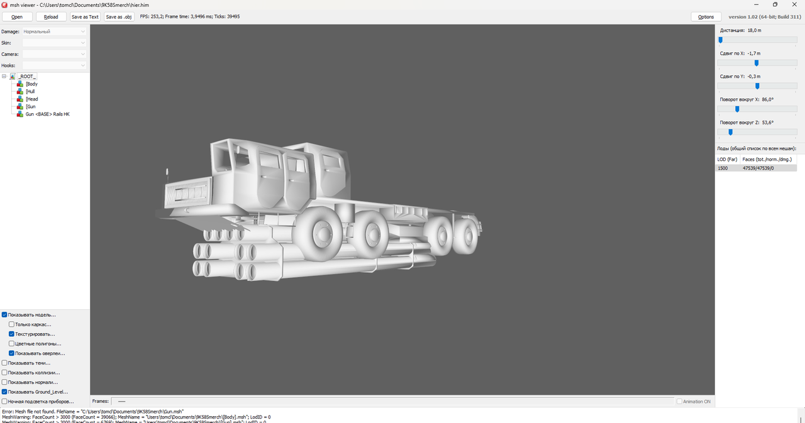Adjust the Сдвиг по X slider
The height and width of the screenshot is (423, 805).
point(757,63)
